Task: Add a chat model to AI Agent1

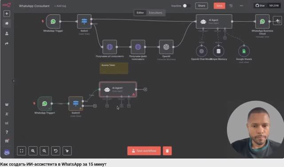Action: (107, 106)
